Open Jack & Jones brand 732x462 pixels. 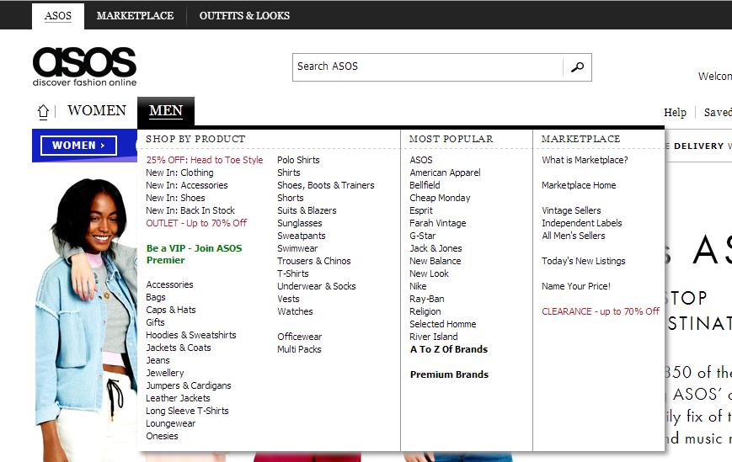(435, 248)
